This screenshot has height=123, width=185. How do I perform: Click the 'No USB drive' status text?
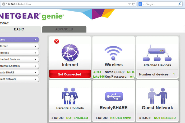coord(121,118)
